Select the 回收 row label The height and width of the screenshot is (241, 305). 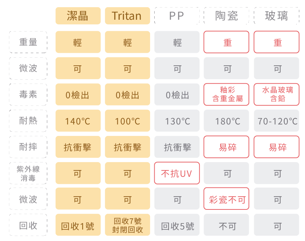pos(28,226)
